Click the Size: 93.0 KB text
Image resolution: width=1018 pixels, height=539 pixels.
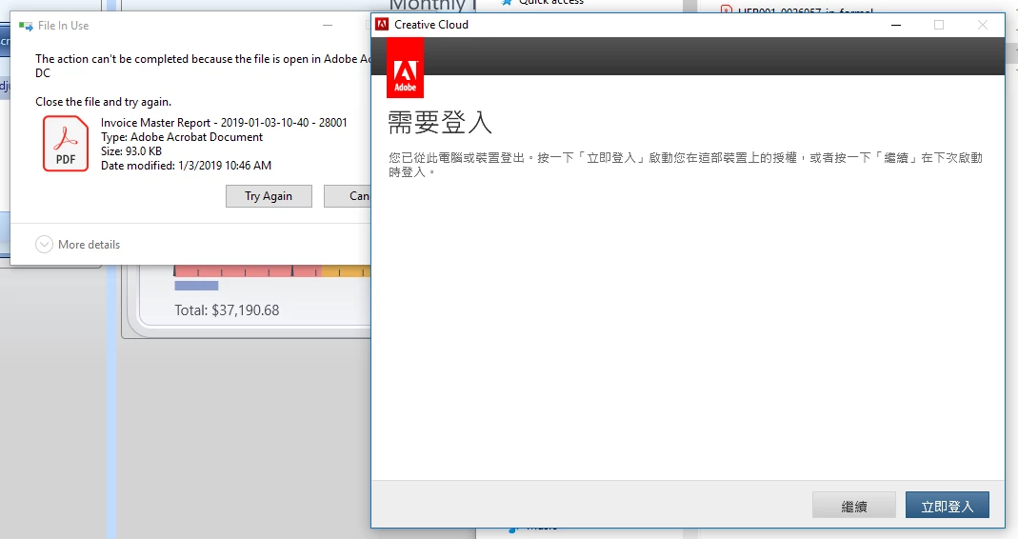pos(131,151)
